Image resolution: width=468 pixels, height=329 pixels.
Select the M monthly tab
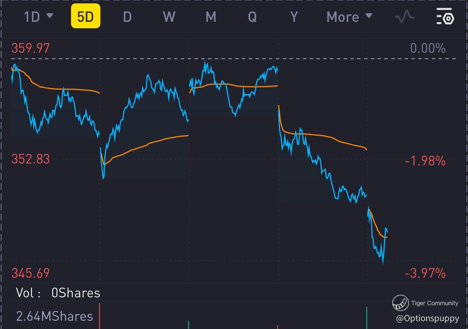point(211,17)
